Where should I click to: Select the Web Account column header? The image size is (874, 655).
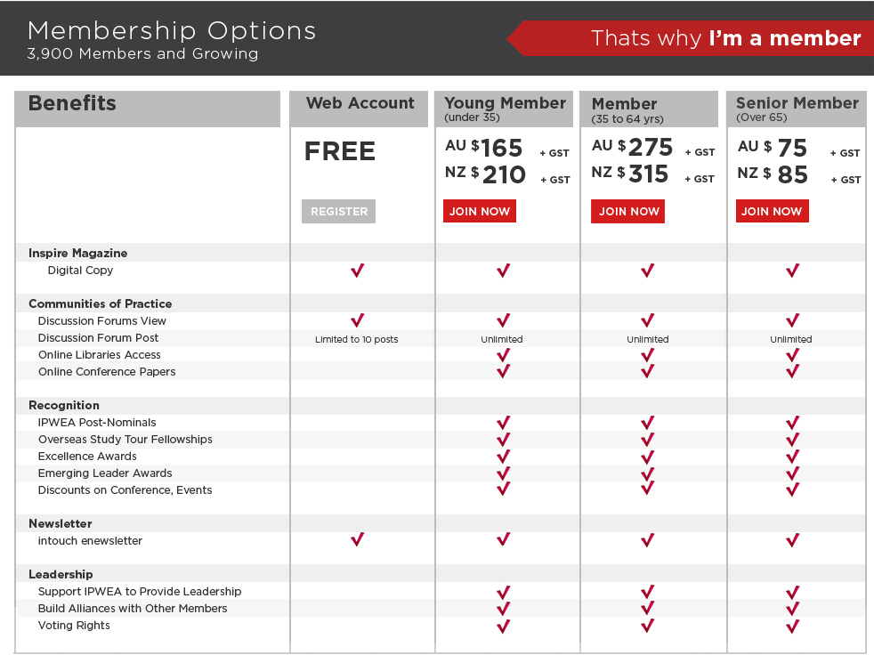(359, 109)
